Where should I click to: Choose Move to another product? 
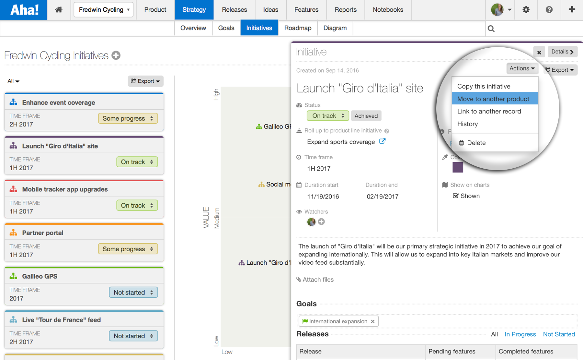pyautogui.click(x=495, y=99)
